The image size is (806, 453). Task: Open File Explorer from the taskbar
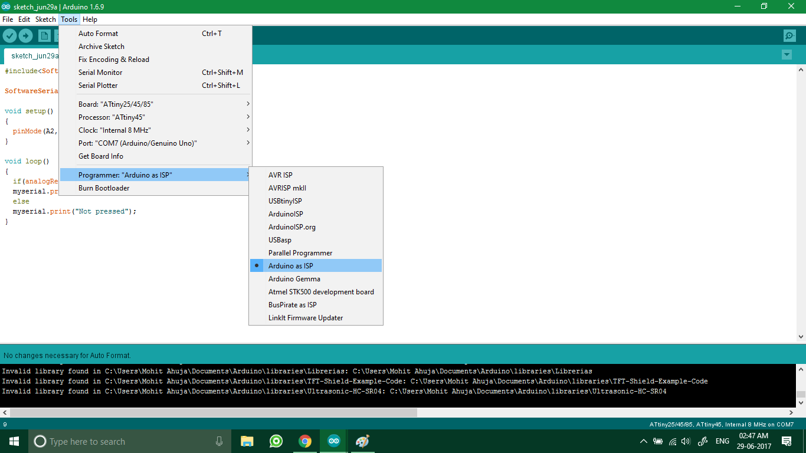247,441
